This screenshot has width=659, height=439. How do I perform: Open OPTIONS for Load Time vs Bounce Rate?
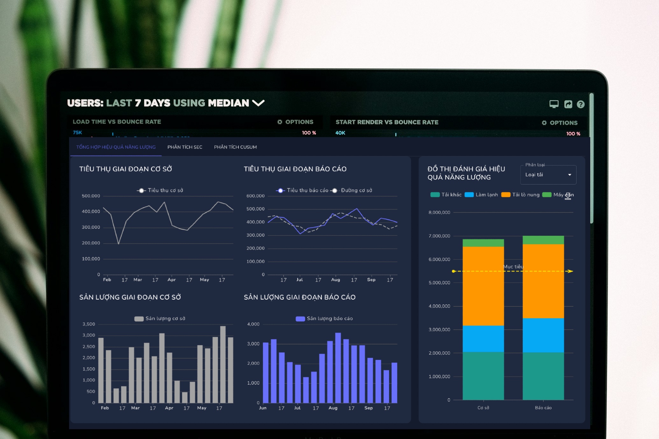pyautogui.click(x=299, y=122)
